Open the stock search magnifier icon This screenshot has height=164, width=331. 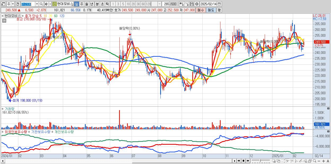pyautogui.click(x=41, y=4)
